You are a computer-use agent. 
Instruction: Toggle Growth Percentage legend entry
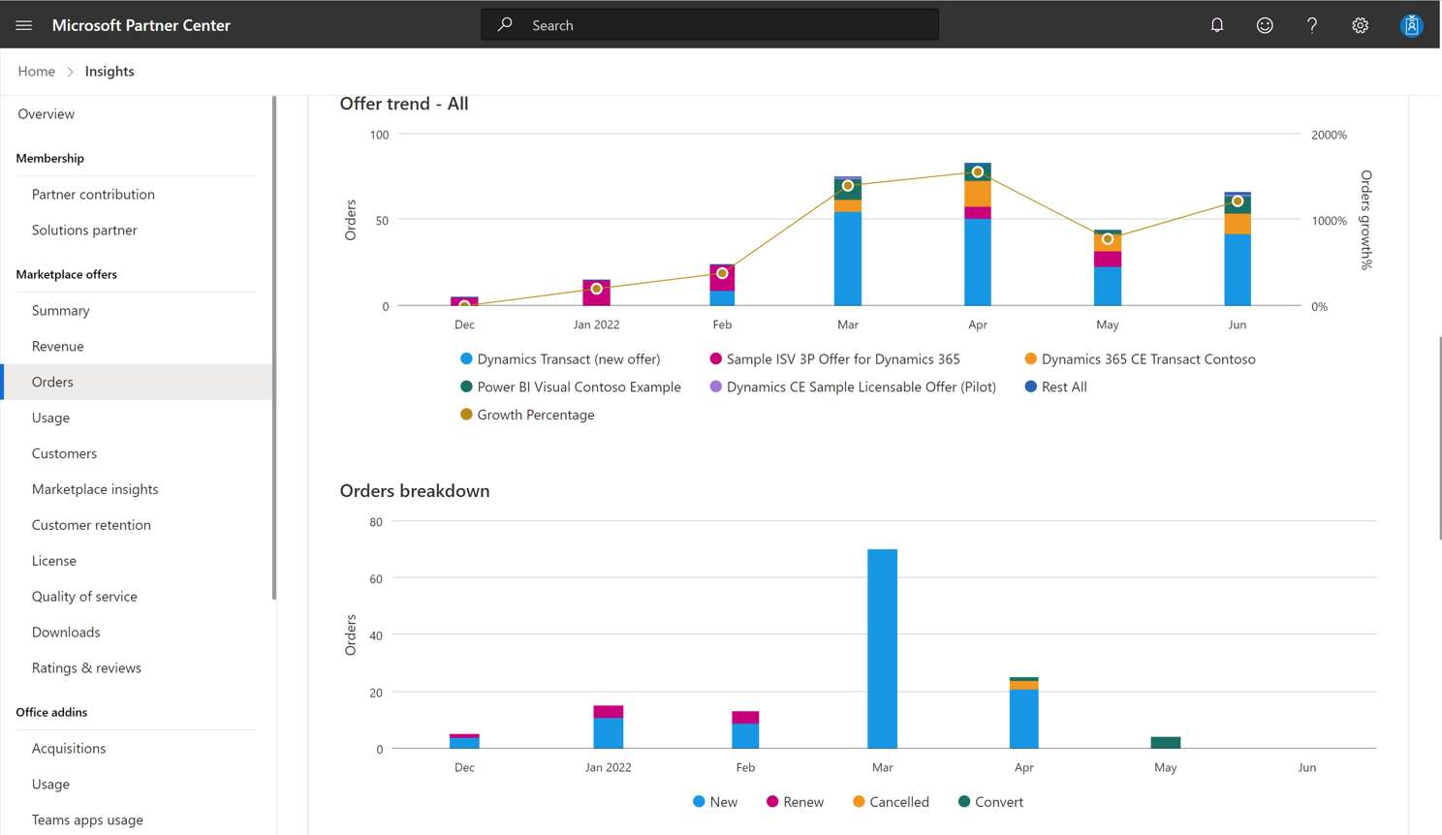(527, 416)
